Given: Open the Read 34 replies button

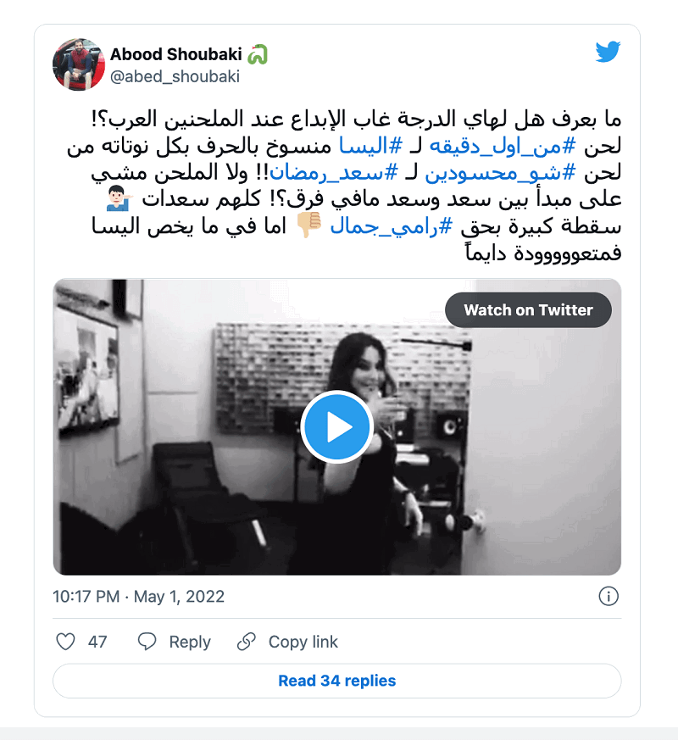Looking at the screenshot, I should (x=336, y=681).
